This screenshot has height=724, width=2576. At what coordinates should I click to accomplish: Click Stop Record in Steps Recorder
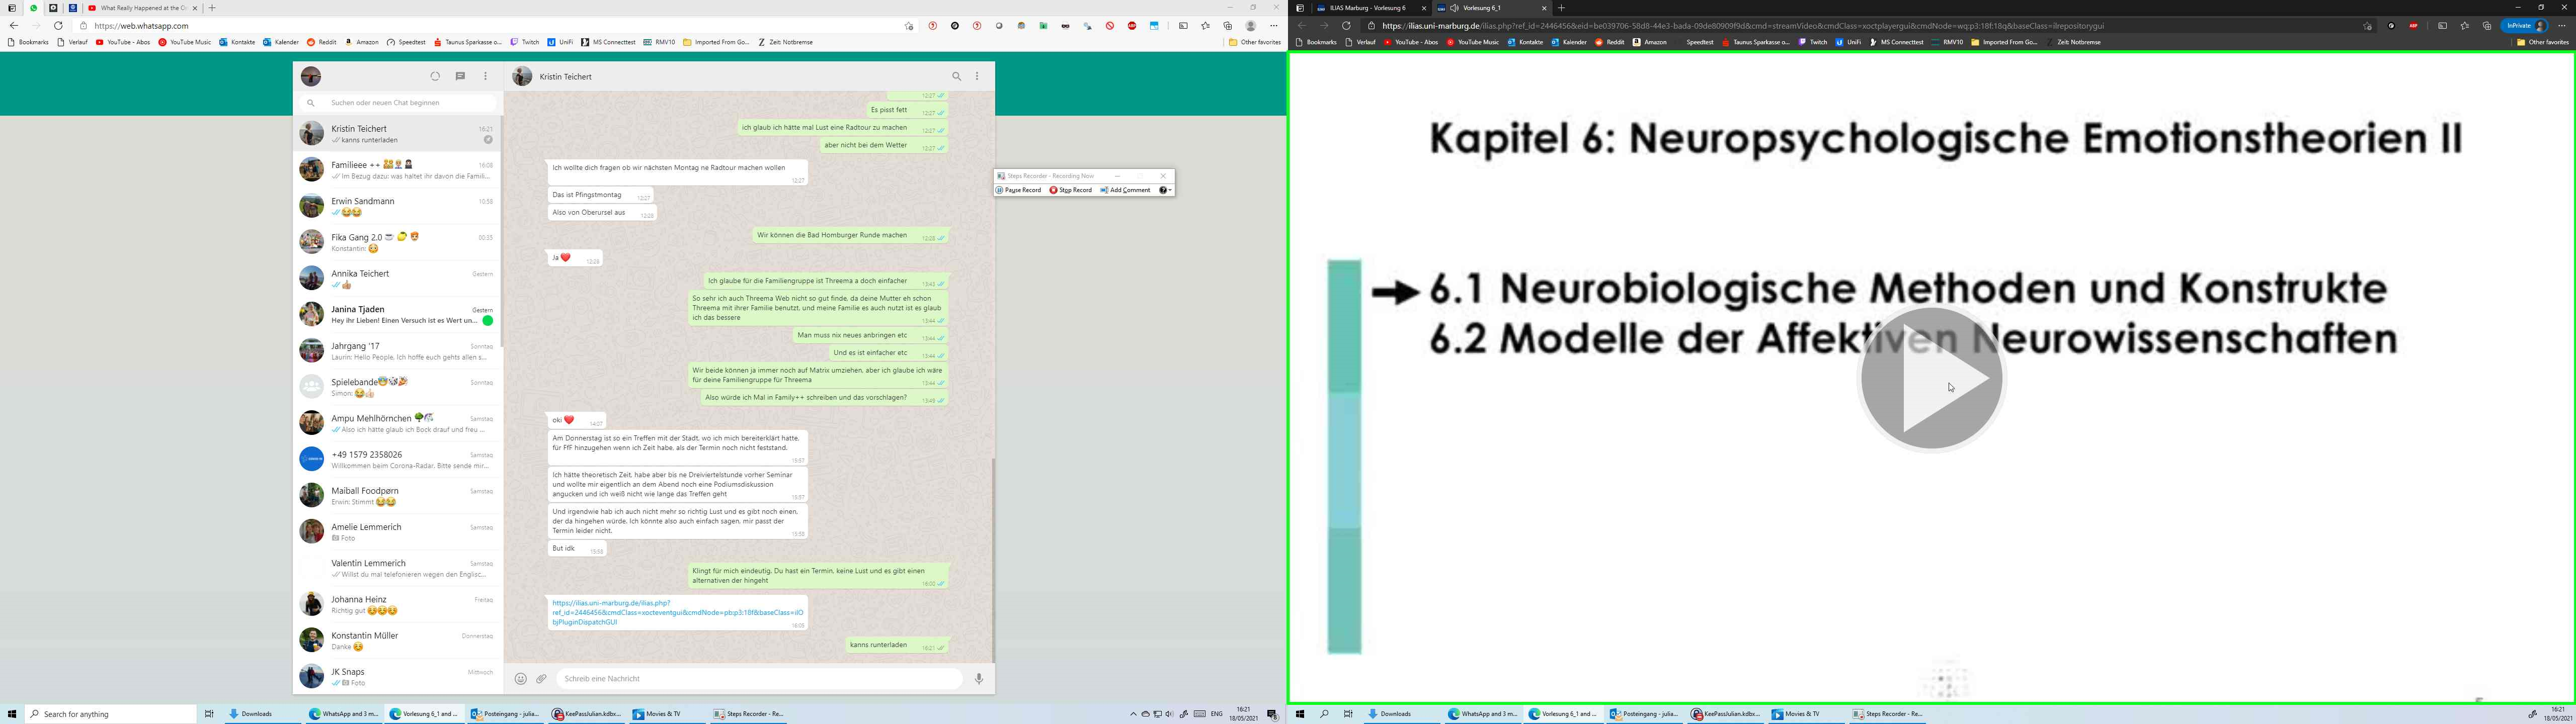point(1071,190)
